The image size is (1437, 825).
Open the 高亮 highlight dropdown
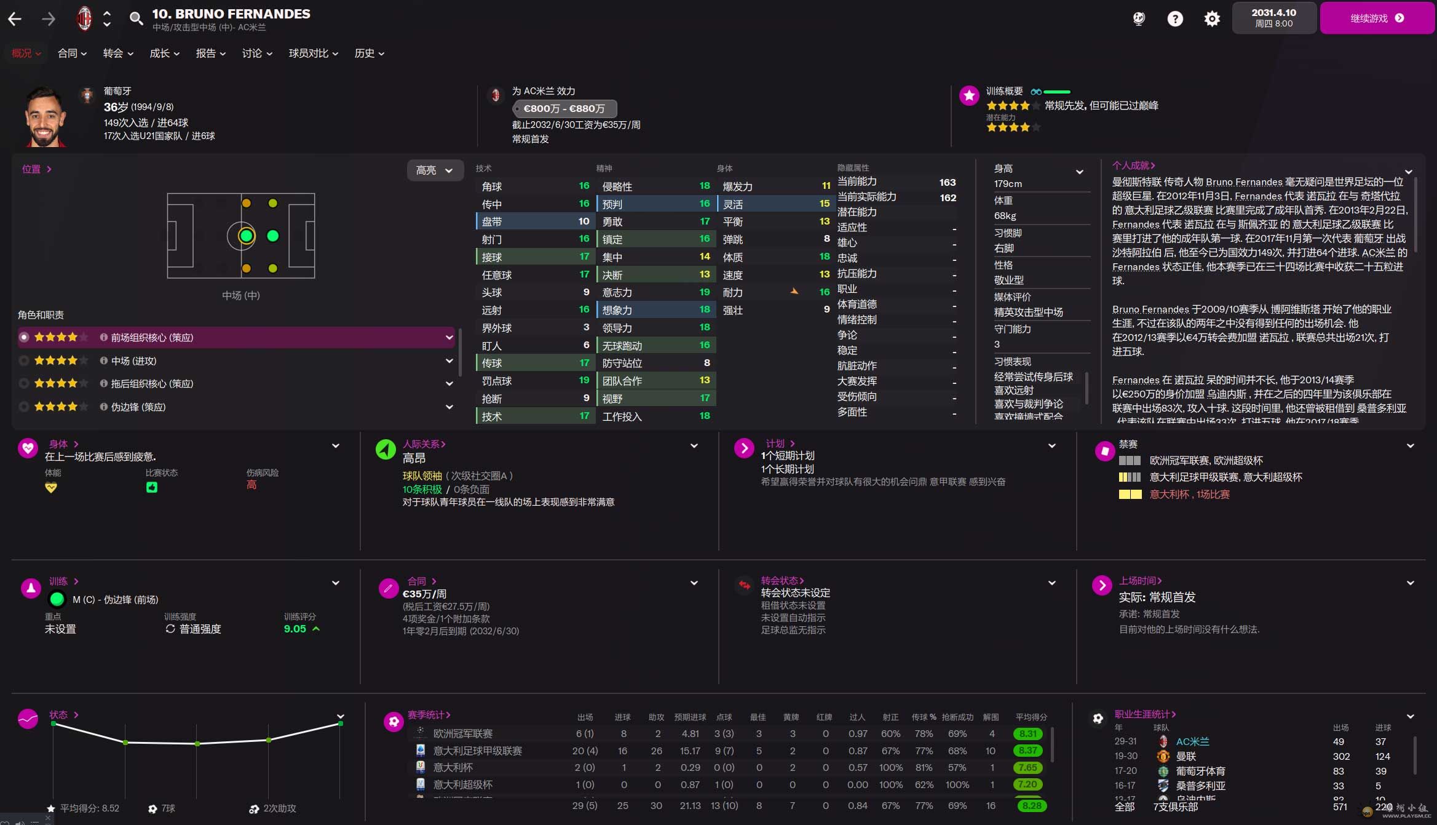(x=434, y=170)
